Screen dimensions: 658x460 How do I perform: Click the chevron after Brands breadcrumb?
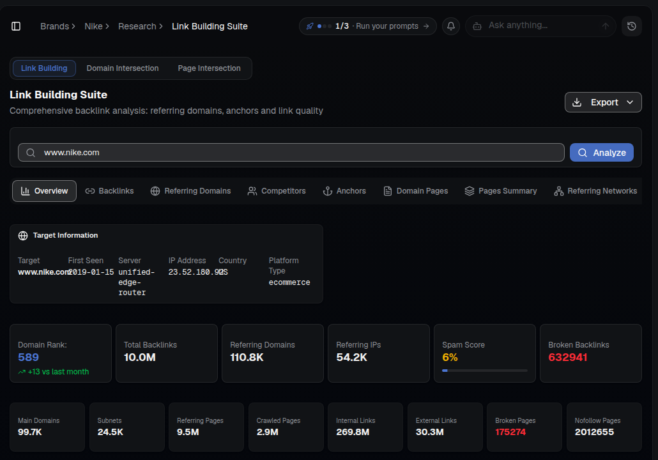73,26
